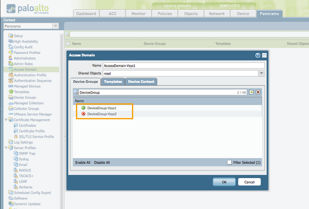Viewport: 309px width, 209px height.
Task: Open the Context Panorama dropdown
Action: point(55,26)
